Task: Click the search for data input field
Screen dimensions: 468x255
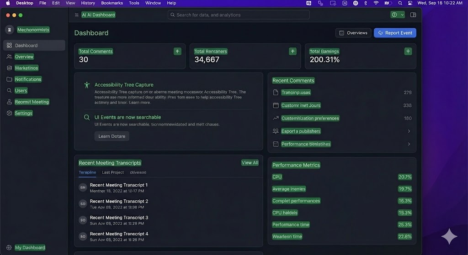Action: click(239, 15)
